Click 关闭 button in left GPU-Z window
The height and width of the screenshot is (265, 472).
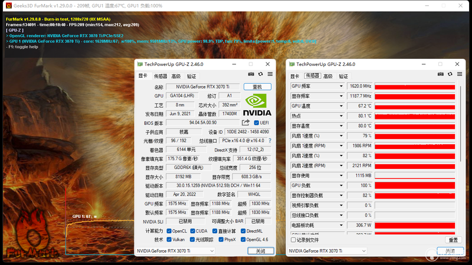point(261,251)
